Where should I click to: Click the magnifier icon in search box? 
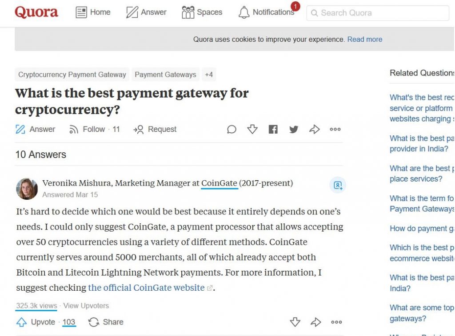coord(314,13)
